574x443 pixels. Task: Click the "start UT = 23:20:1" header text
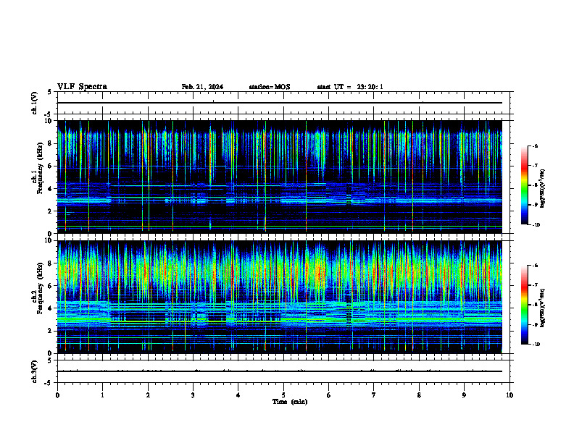tap(350, 87)
